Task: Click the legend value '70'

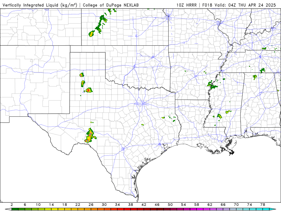Action: (236, 205)
